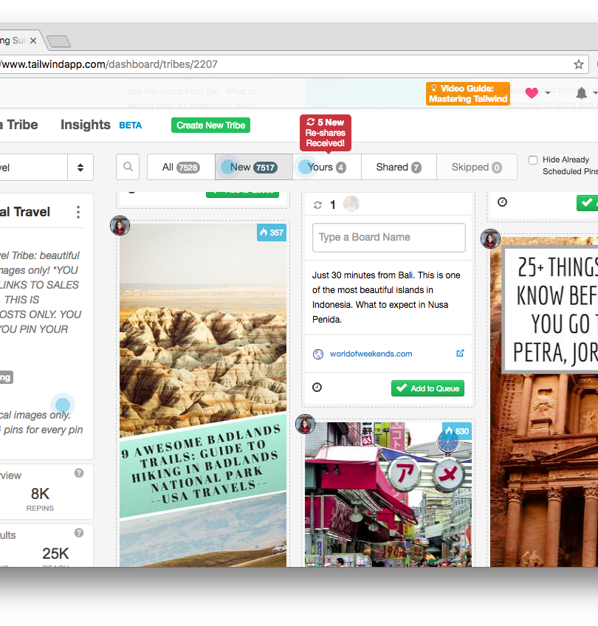Click the 830 flame badge
Image resolution: width=598 pixels, height=626 pixels.
point(457,431)
